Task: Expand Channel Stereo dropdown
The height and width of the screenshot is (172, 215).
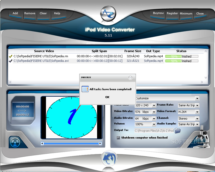Action: coord(197,119)
